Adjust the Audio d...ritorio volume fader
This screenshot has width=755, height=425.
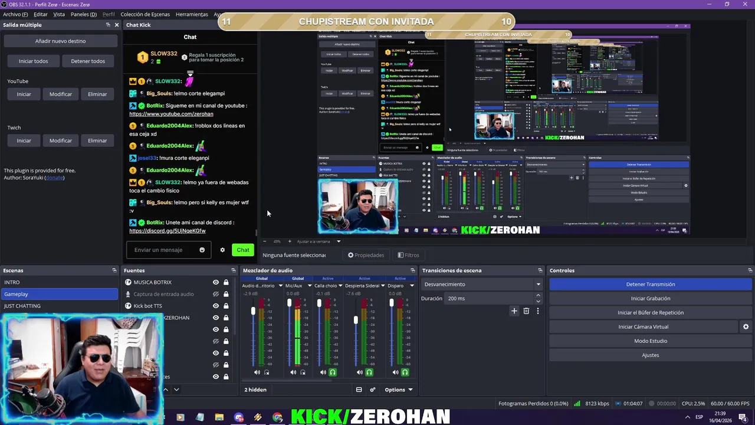(x=253, y=310)
